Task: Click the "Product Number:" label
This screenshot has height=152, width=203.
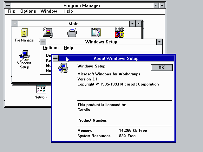Action: click(x=92, y=120)
